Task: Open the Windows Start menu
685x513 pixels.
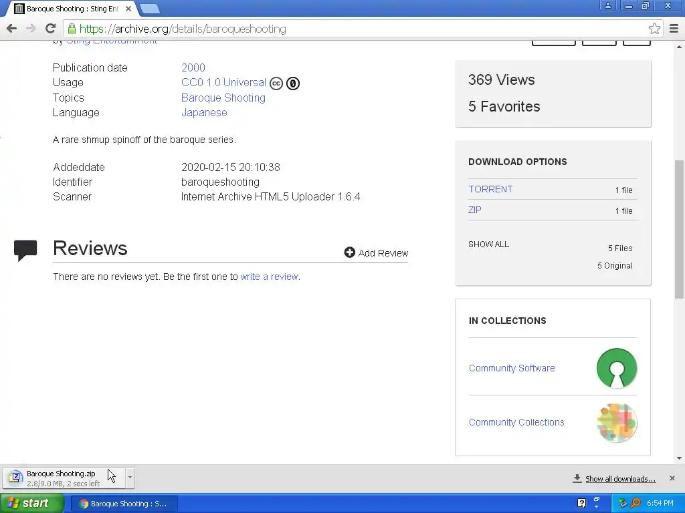Action: pos(32,504)
